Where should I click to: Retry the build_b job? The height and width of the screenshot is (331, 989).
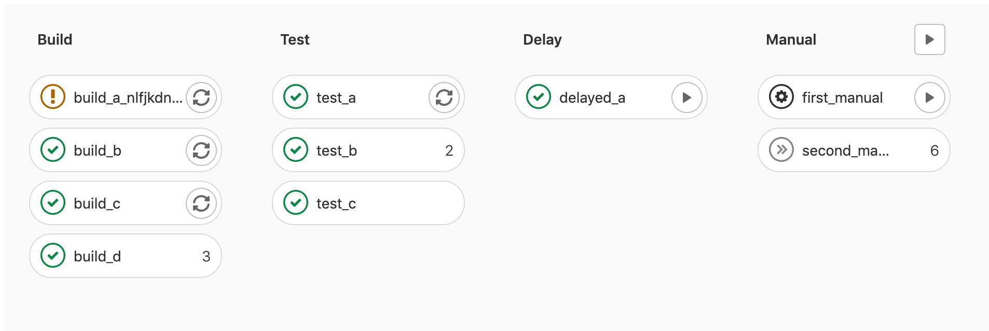pyautogui.click(x=201, y=150)
